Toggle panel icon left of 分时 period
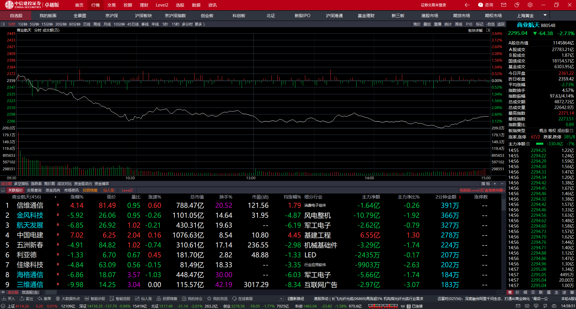This screenshot has height=309, width=576. pyautogui.click(x=3, y=24)
